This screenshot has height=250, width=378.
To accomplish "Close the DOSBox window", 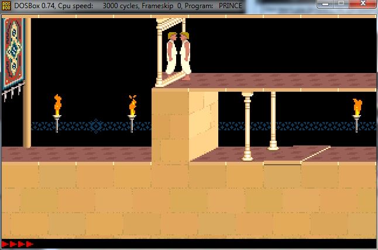I will click(x=363, y=4).
